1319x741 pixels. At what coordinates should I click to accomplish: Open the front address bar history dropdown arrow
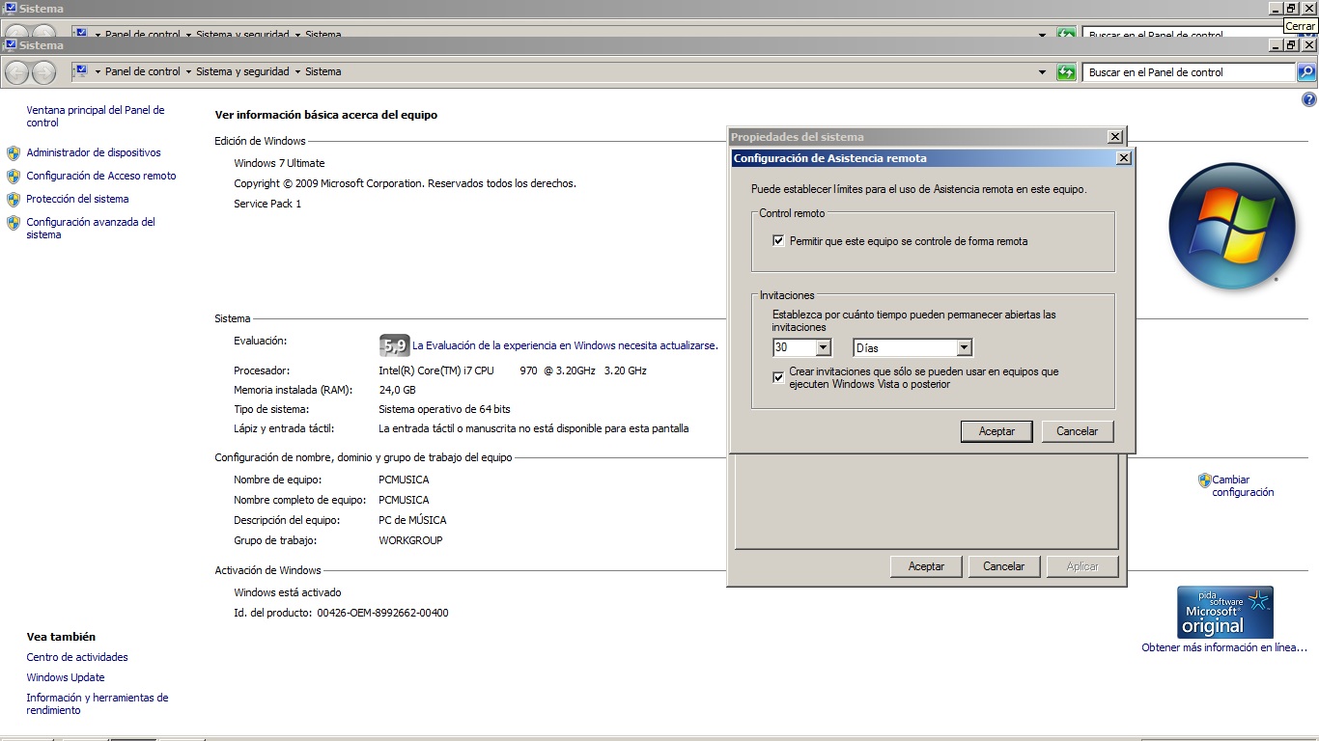pyautogui.click(x=1042, y=72)
